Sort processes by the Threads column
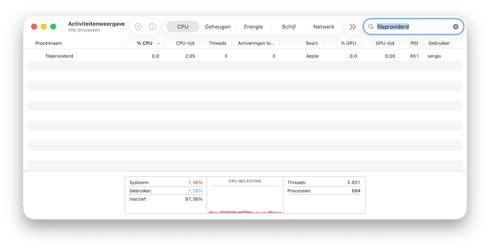 pyautogui.click(x=217, y=43)
